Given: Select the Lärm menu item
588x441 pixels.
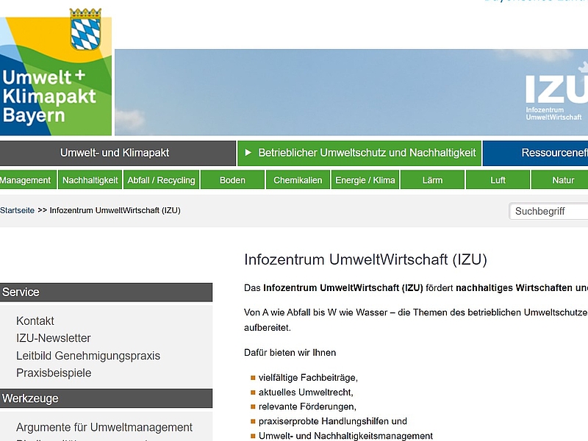Looking at the screenshot, I should point(432,180).
